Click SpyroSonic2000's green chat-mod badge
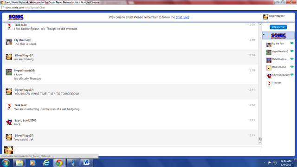The image size is (297, 167). (x=292, y=75)
